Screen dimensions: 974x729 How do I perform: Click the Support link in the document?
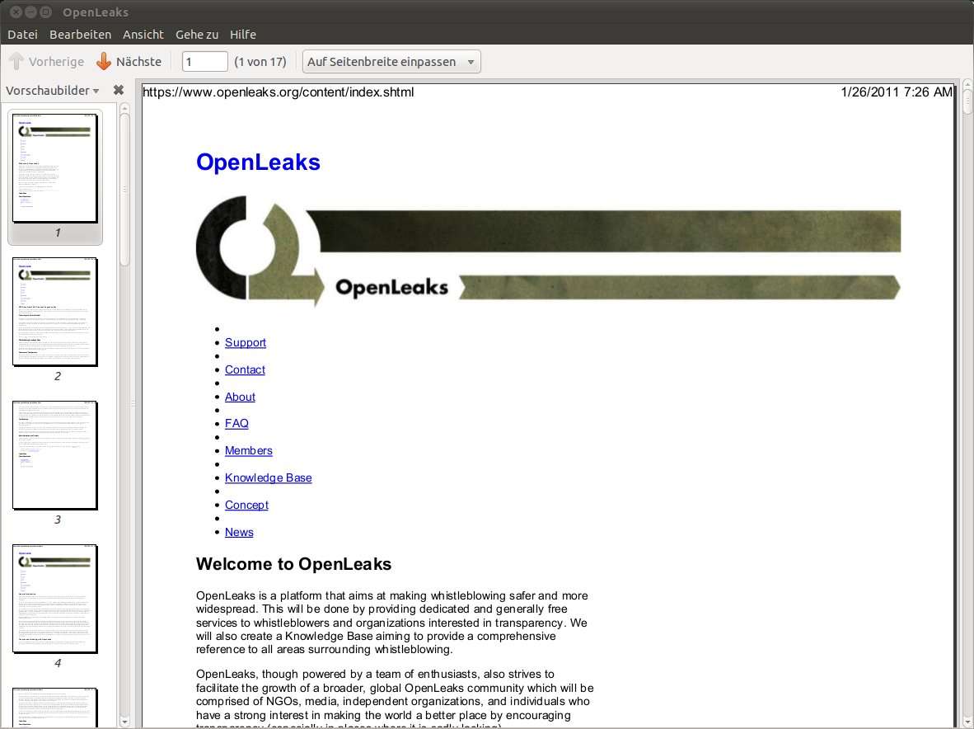click(x=245, y=342)
